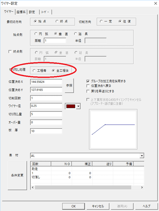The height and width of the screenshot is (211, 159).
Task: Open the wire color dropdown arrow
Action: coord(78,106)
